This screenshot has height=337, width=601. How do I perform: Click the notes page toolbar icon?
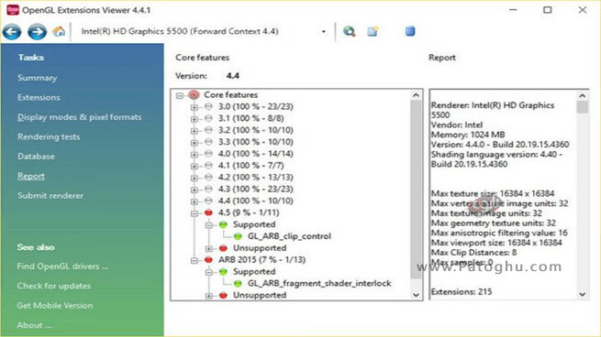click(x=373, y=31)
